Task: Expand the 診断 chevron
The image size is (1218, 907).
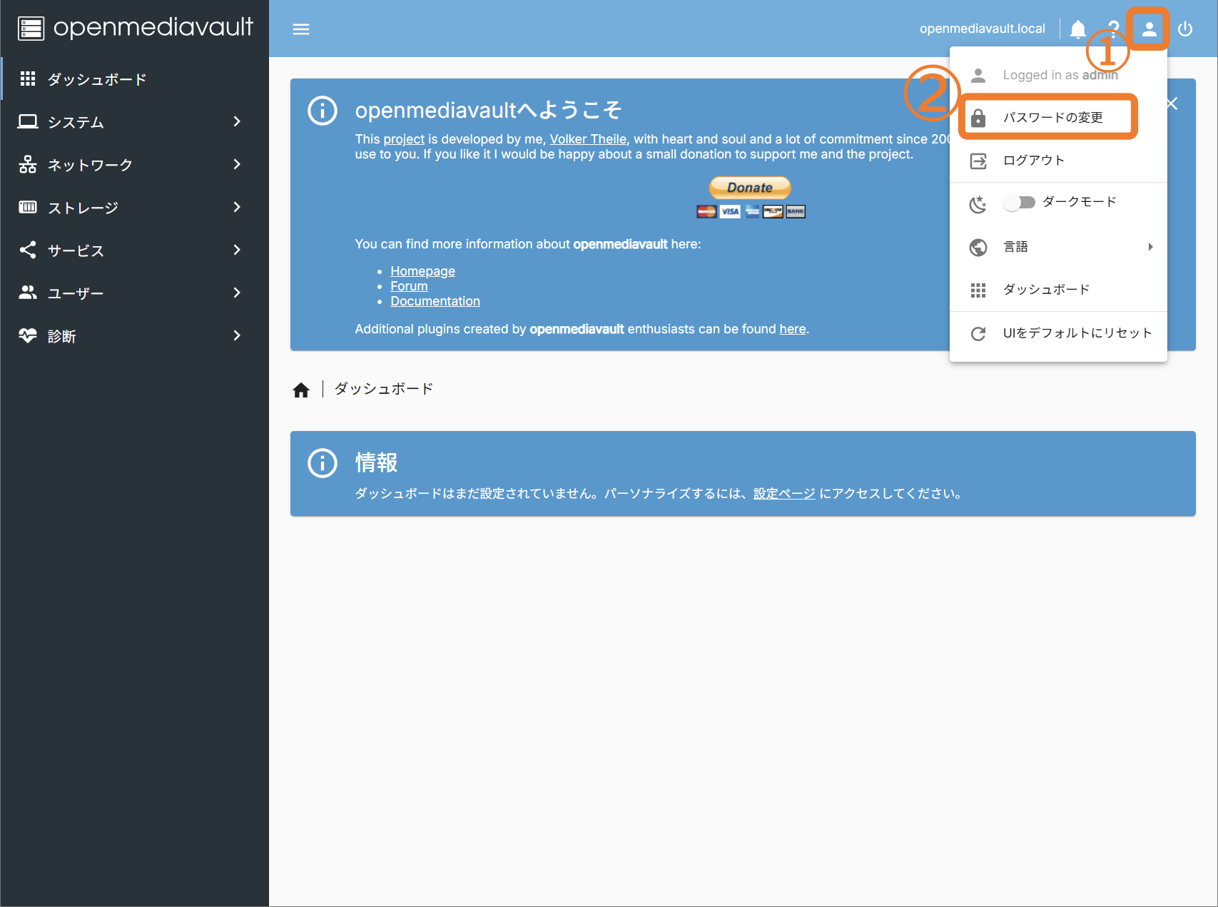Action: coord(237,336)
